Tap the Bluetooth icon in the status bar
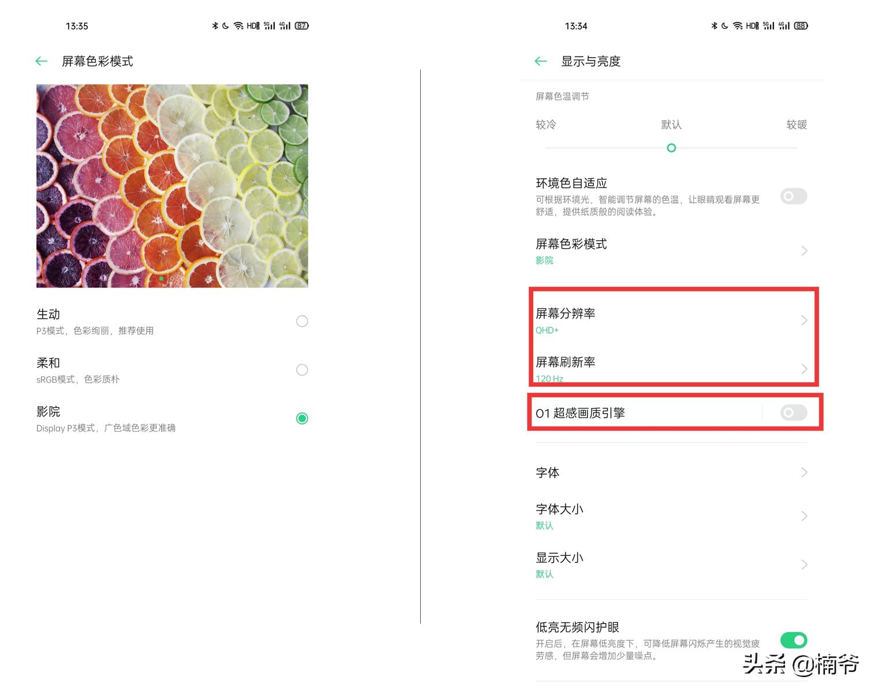 point(215,25)
